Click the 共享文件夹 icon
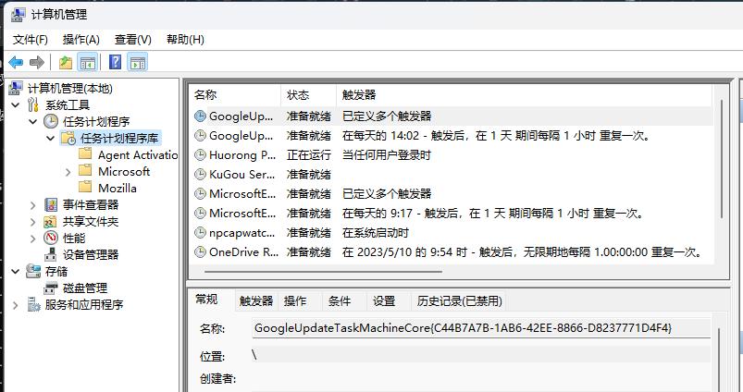This screenshot has width=743, height=392. [51, 221]
